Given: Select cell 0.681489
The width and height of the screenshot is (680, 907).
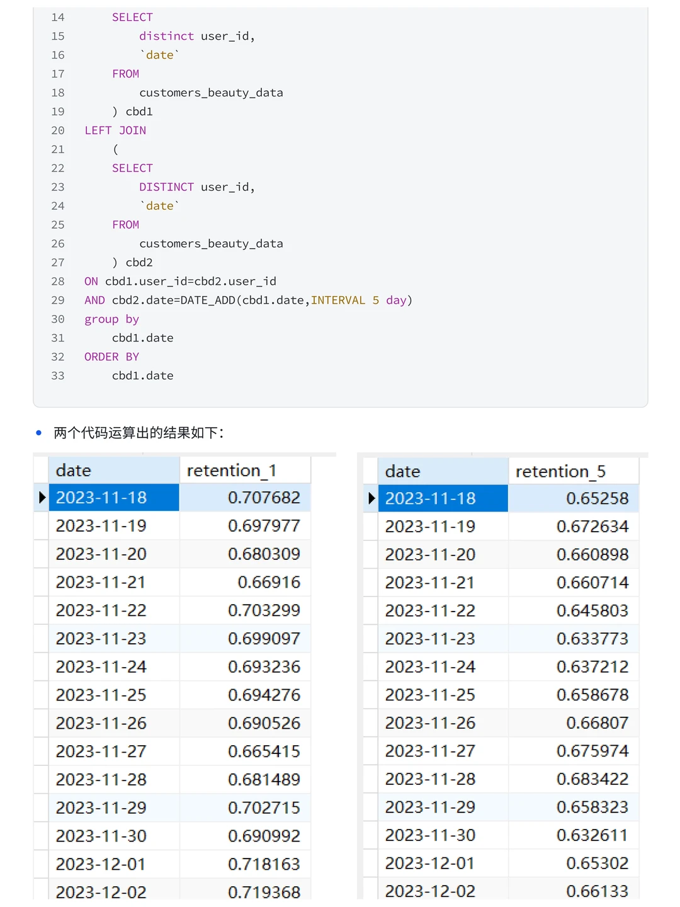Looking at the screenshot, I should pyautogui.click(x=245, y=779).
